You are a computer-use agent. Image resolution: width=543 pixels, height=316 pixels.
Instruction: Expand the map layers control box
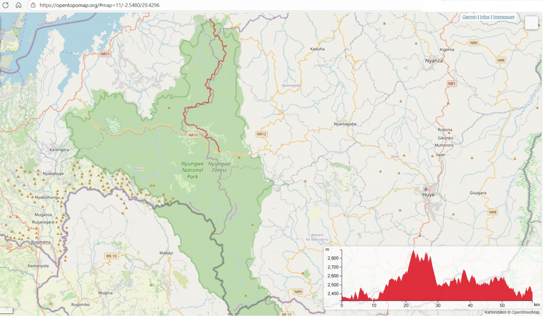[531, 23]
